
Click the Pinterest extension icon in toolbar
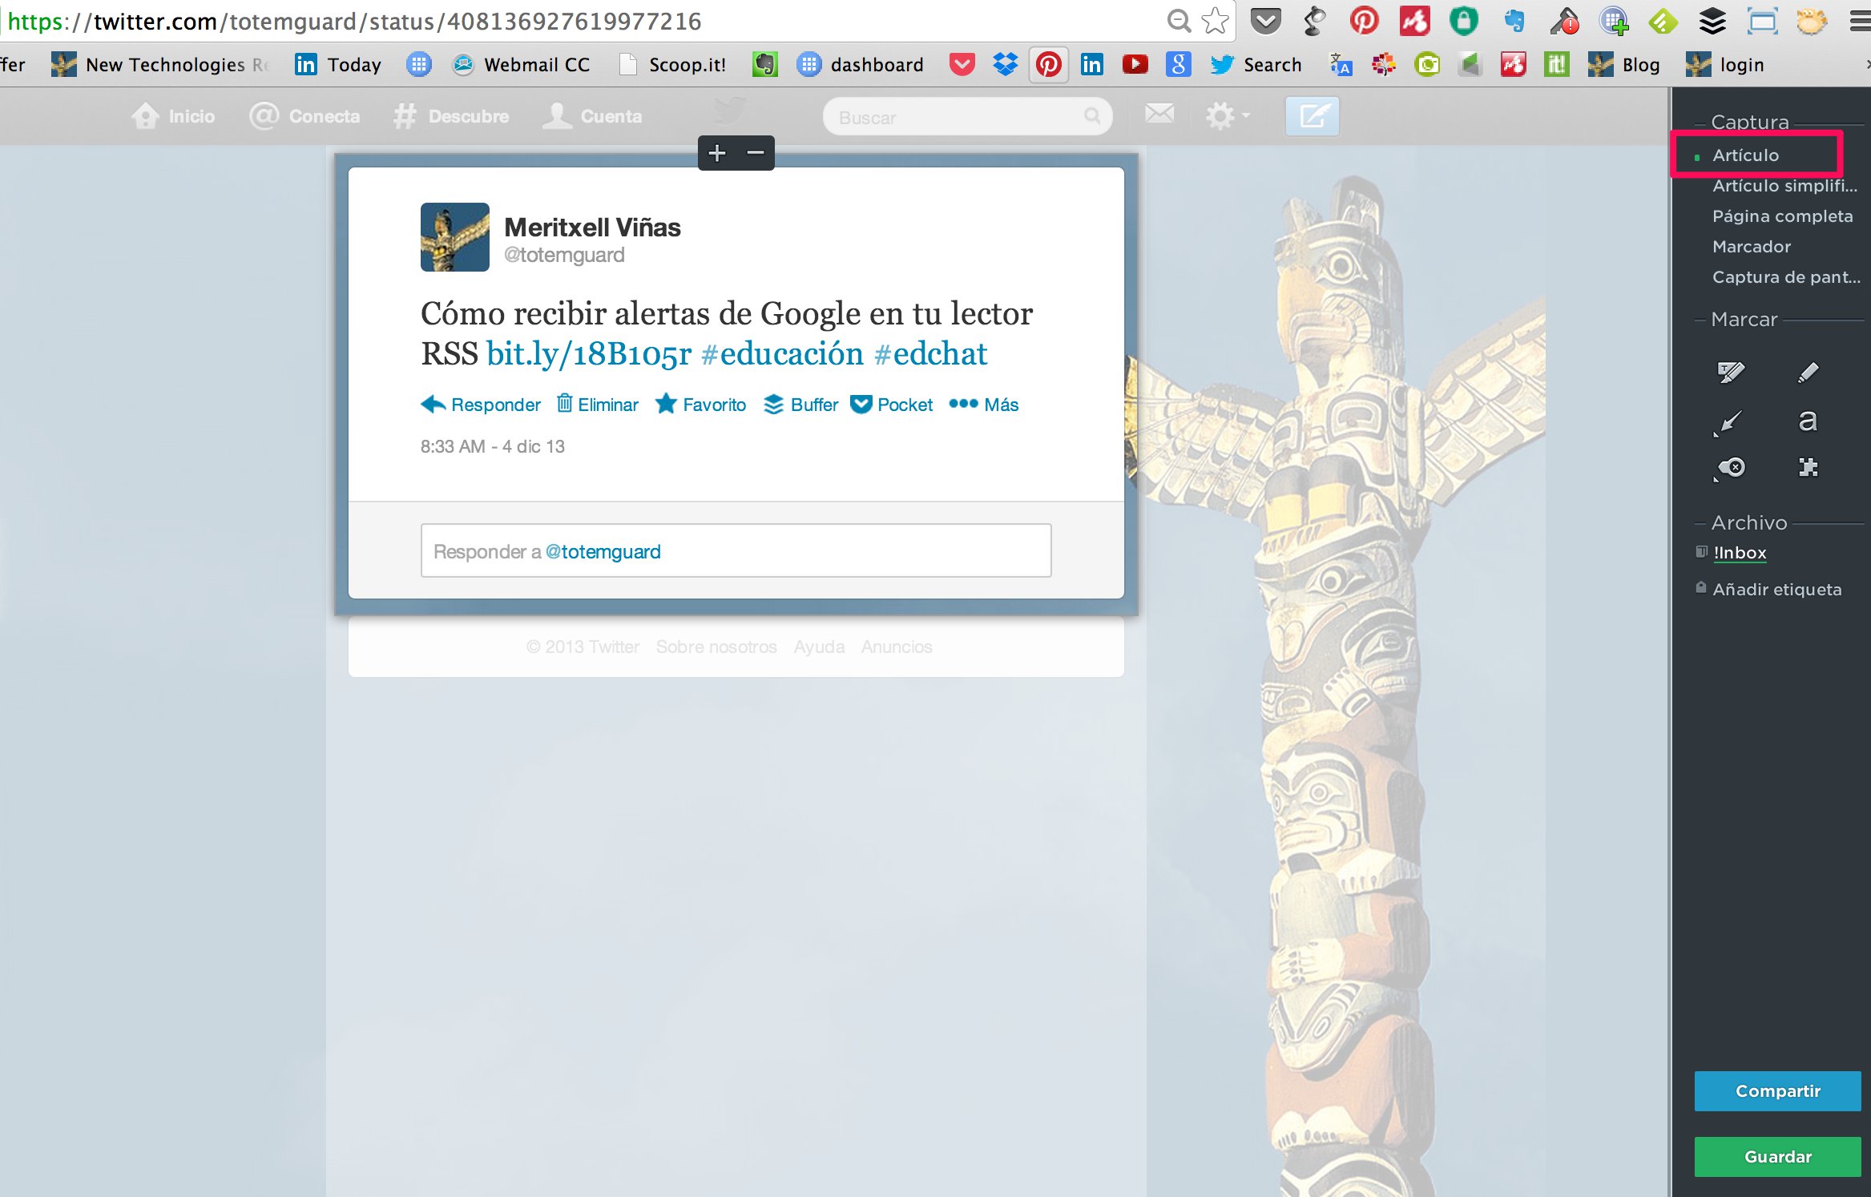click(x=1364, y=20)
